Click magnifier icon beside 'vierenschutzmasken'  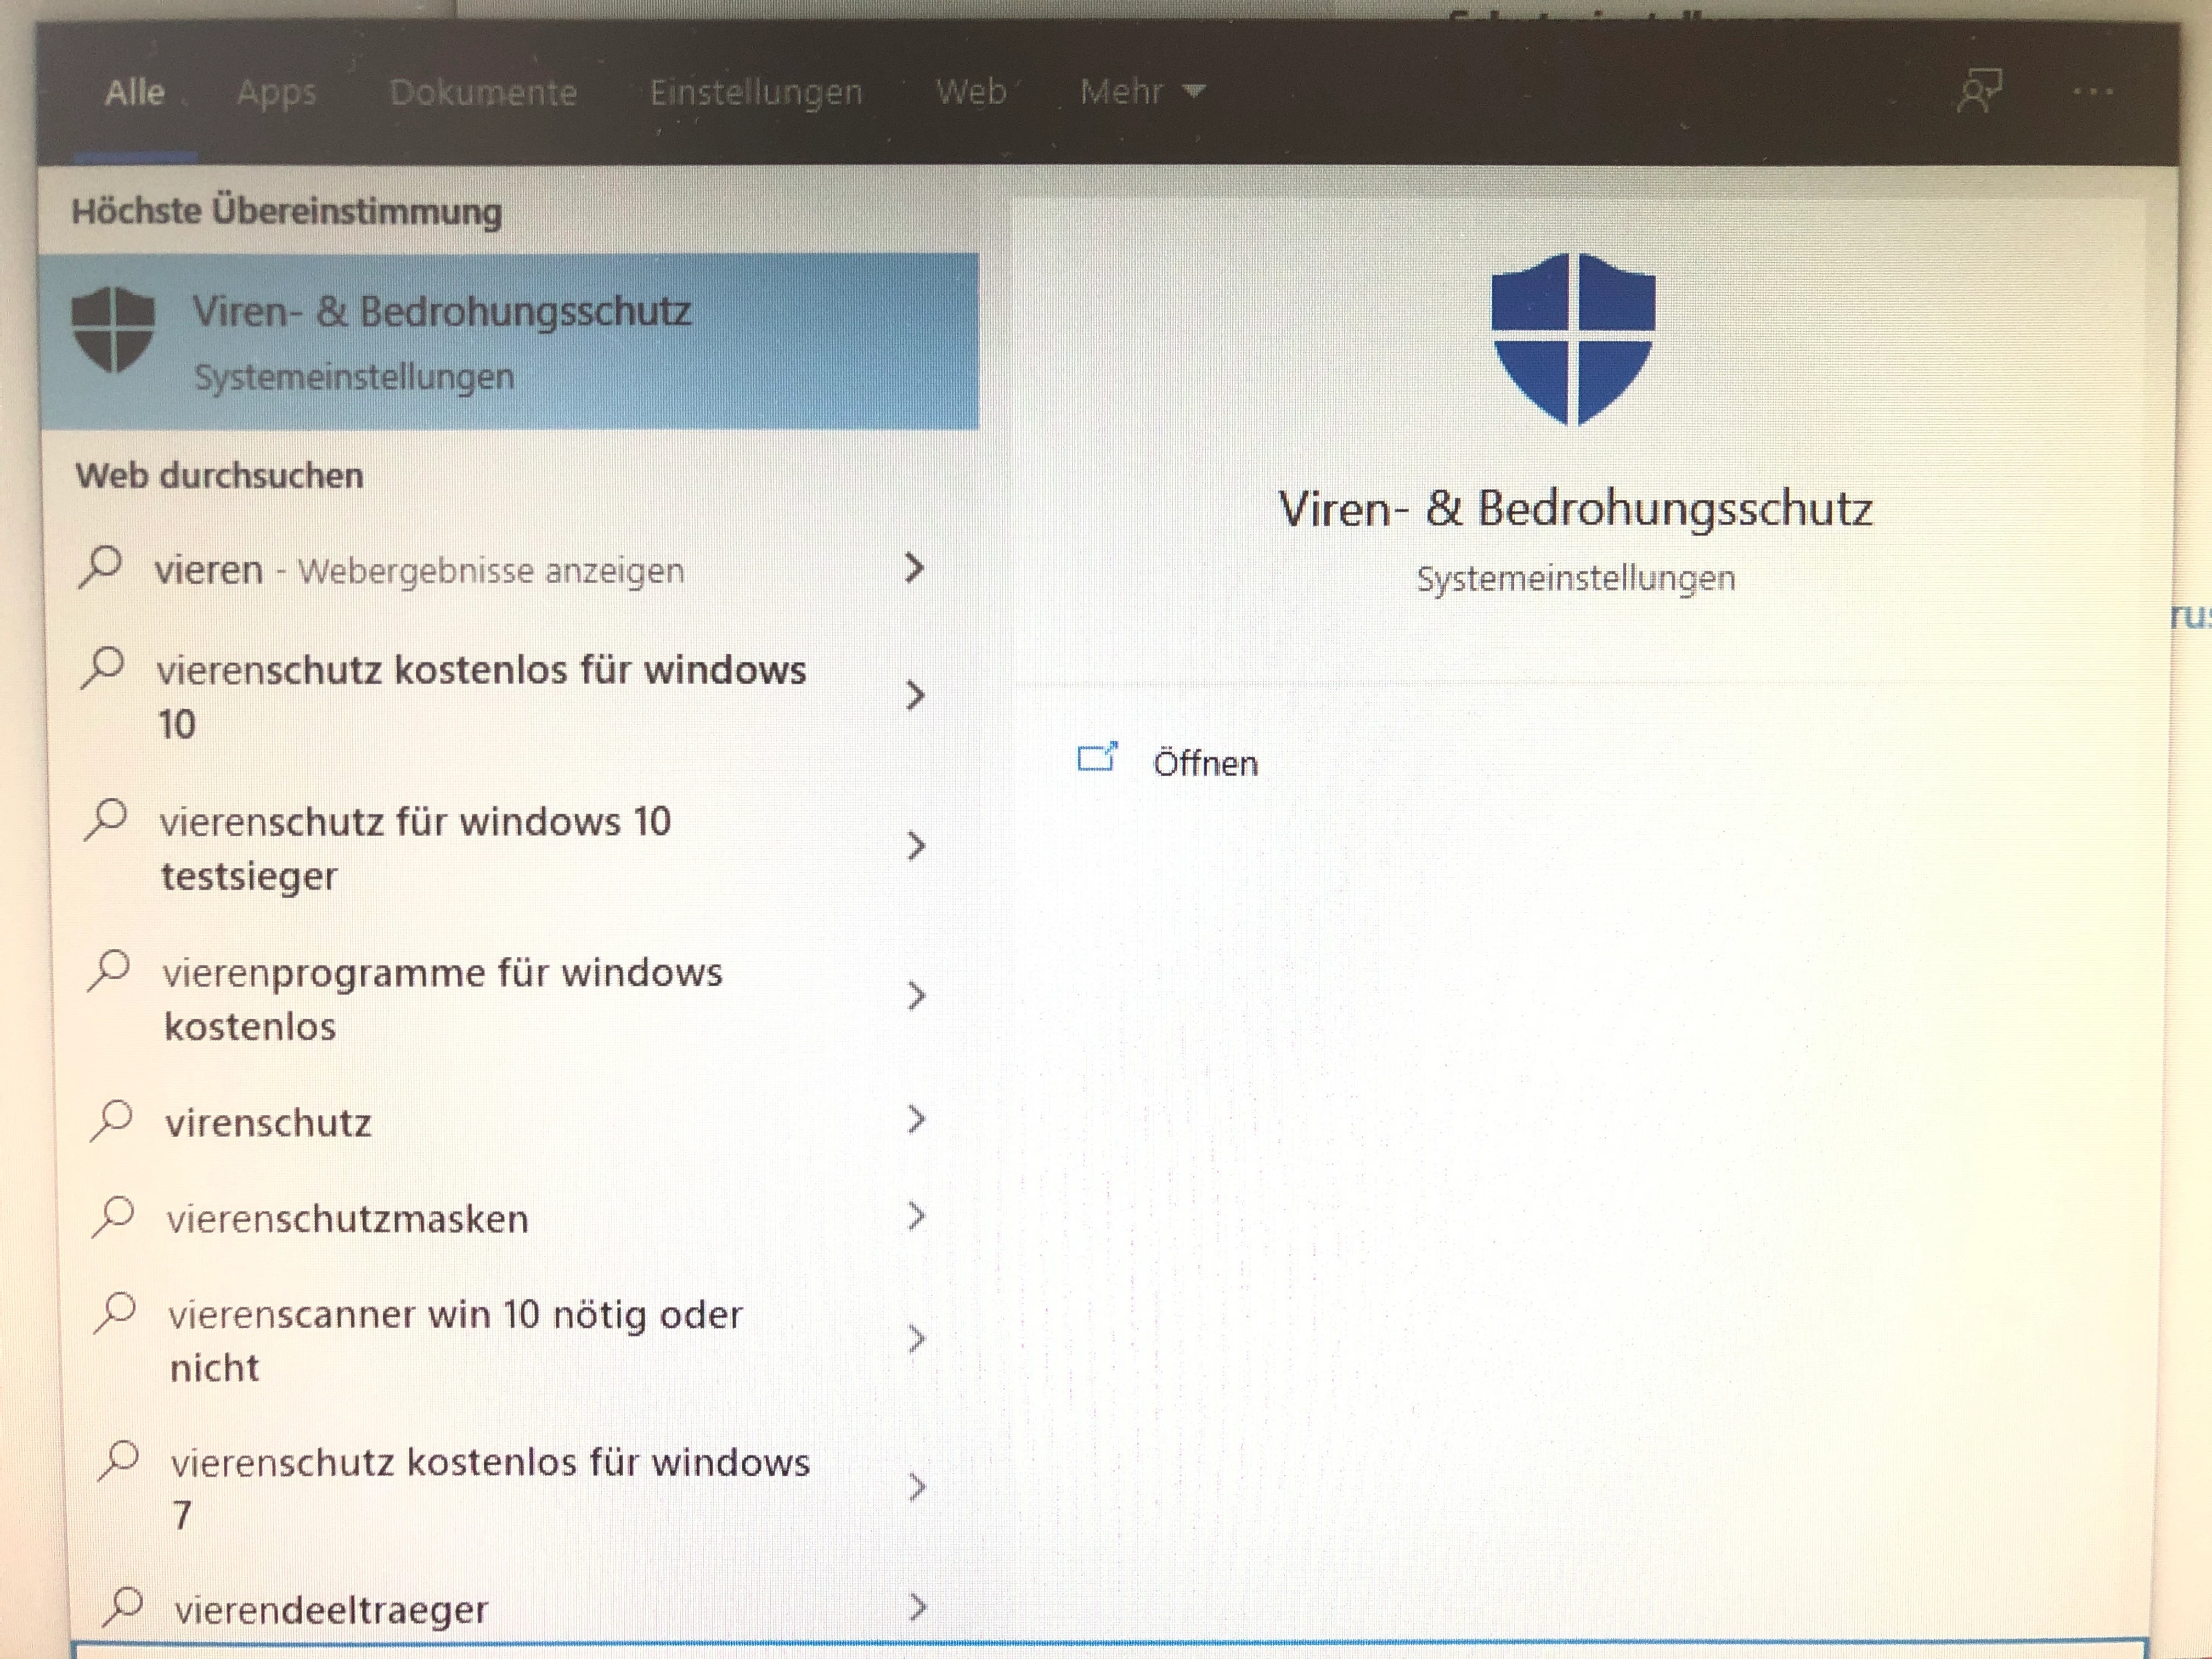click(x=113, y=1216)
